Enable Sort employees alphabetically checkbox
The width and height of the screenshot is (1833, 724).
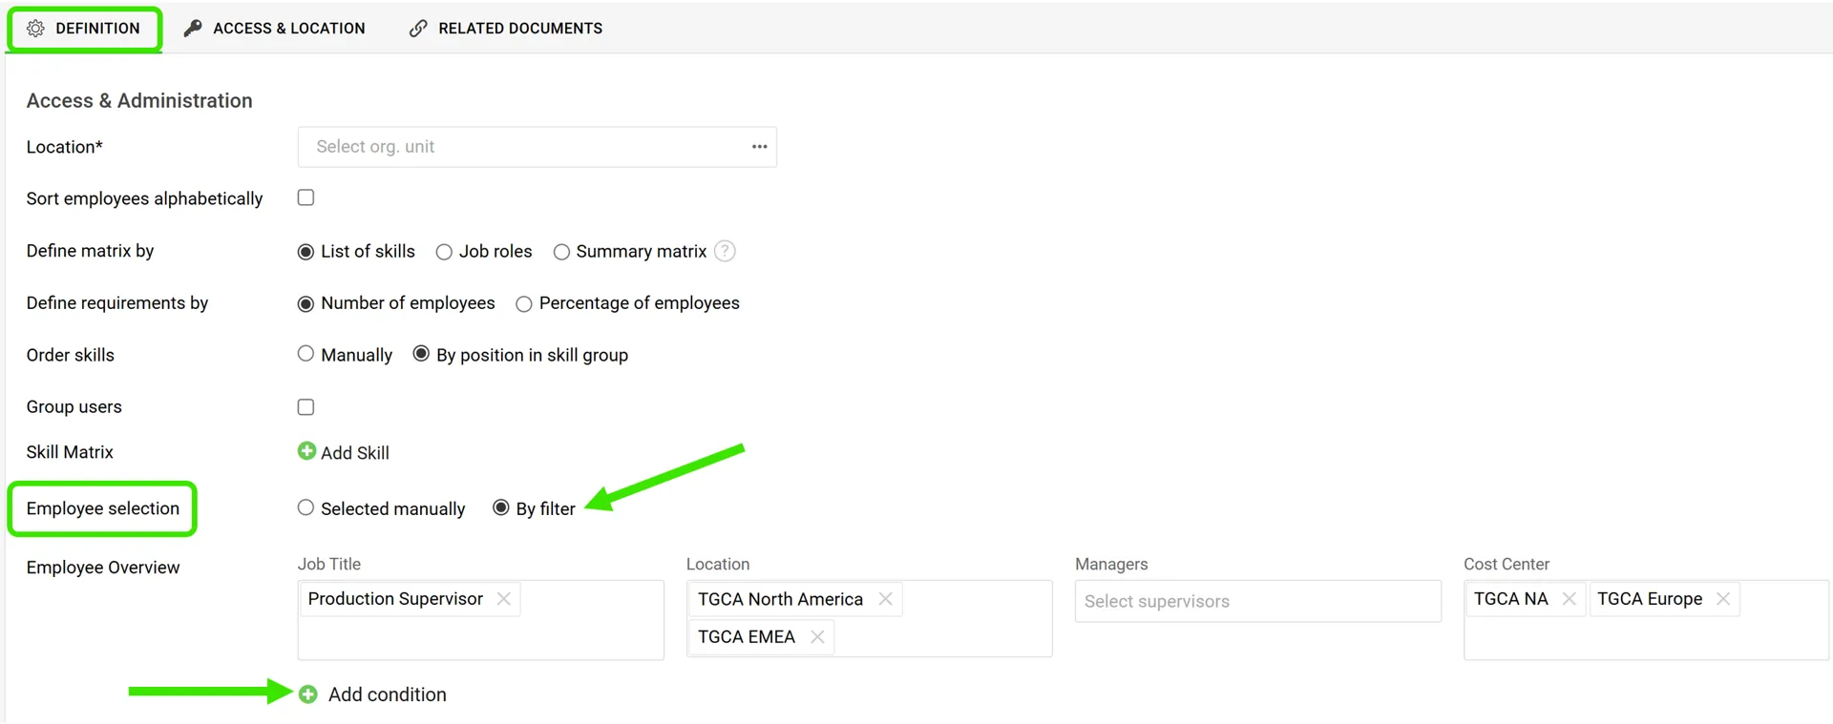tap(305, 197)
